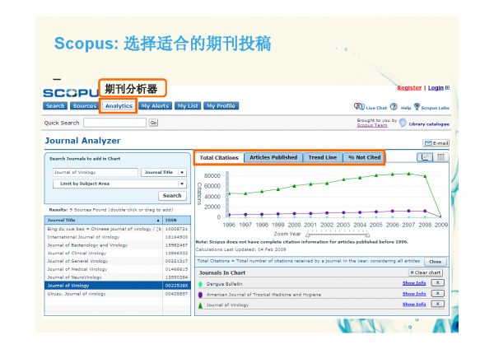Select Journal of General Virology row
The image size is (494, 349).
[x=118, y=261]
